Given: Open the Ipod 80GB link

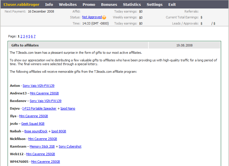Looking at the screenshot, I should click(x=59, y=131).
